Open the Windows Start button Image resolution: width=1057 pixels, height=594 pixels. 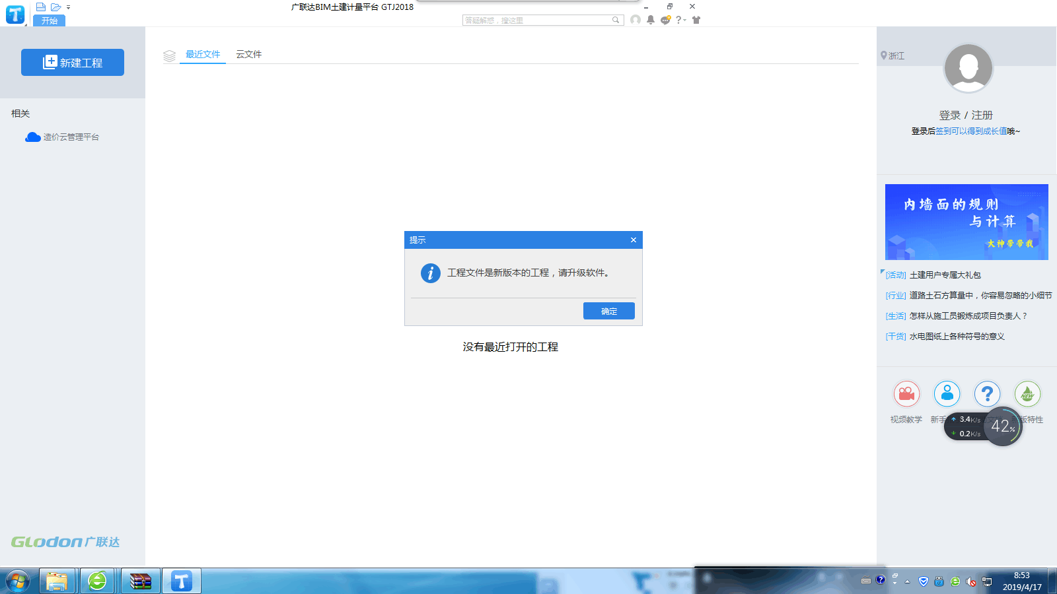pyautogui.click(x=18, y=581)
